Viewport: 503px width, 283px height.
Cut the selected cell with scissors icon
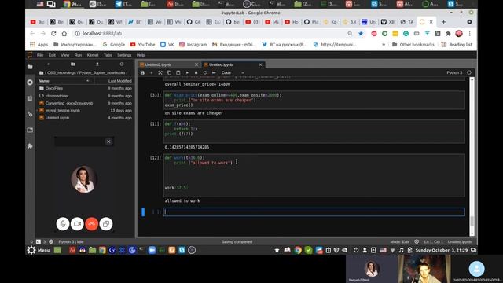click(x=160, y=73)
